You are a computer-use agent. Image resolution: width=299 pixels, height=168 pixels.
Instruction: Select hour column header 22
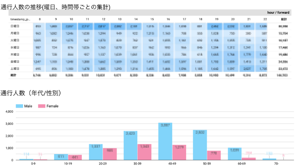pyautogui.click(x=265, y=19)
